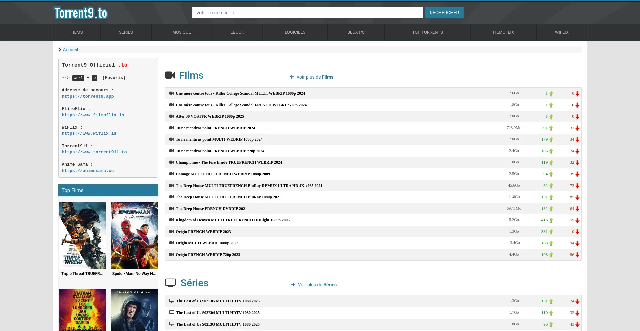
Task: Open Championne - The Fire Inside torrent
Action: click(x=229, y=162)
